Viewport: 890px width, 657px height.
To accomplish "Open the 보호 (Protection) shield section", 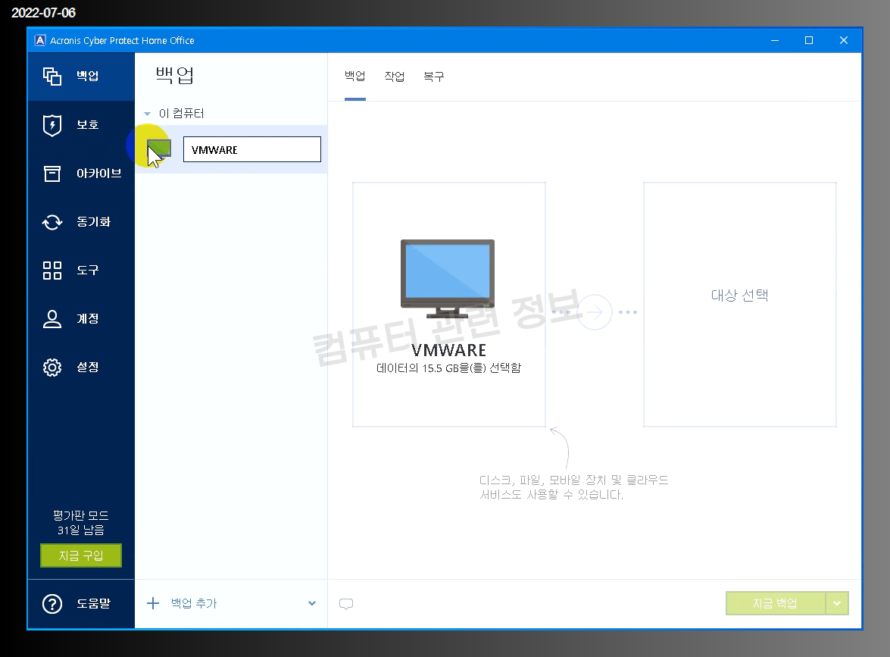I will tap(80, 125).
